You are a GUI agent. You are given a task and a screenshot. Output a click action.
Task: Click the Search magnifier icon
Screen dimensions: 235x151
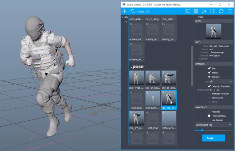pos(133,11)
